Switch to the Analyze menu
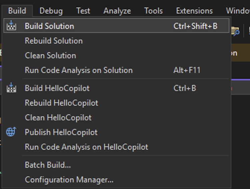Screen dimensions: 250x189 pyautogui.click(x=117, y=11)
